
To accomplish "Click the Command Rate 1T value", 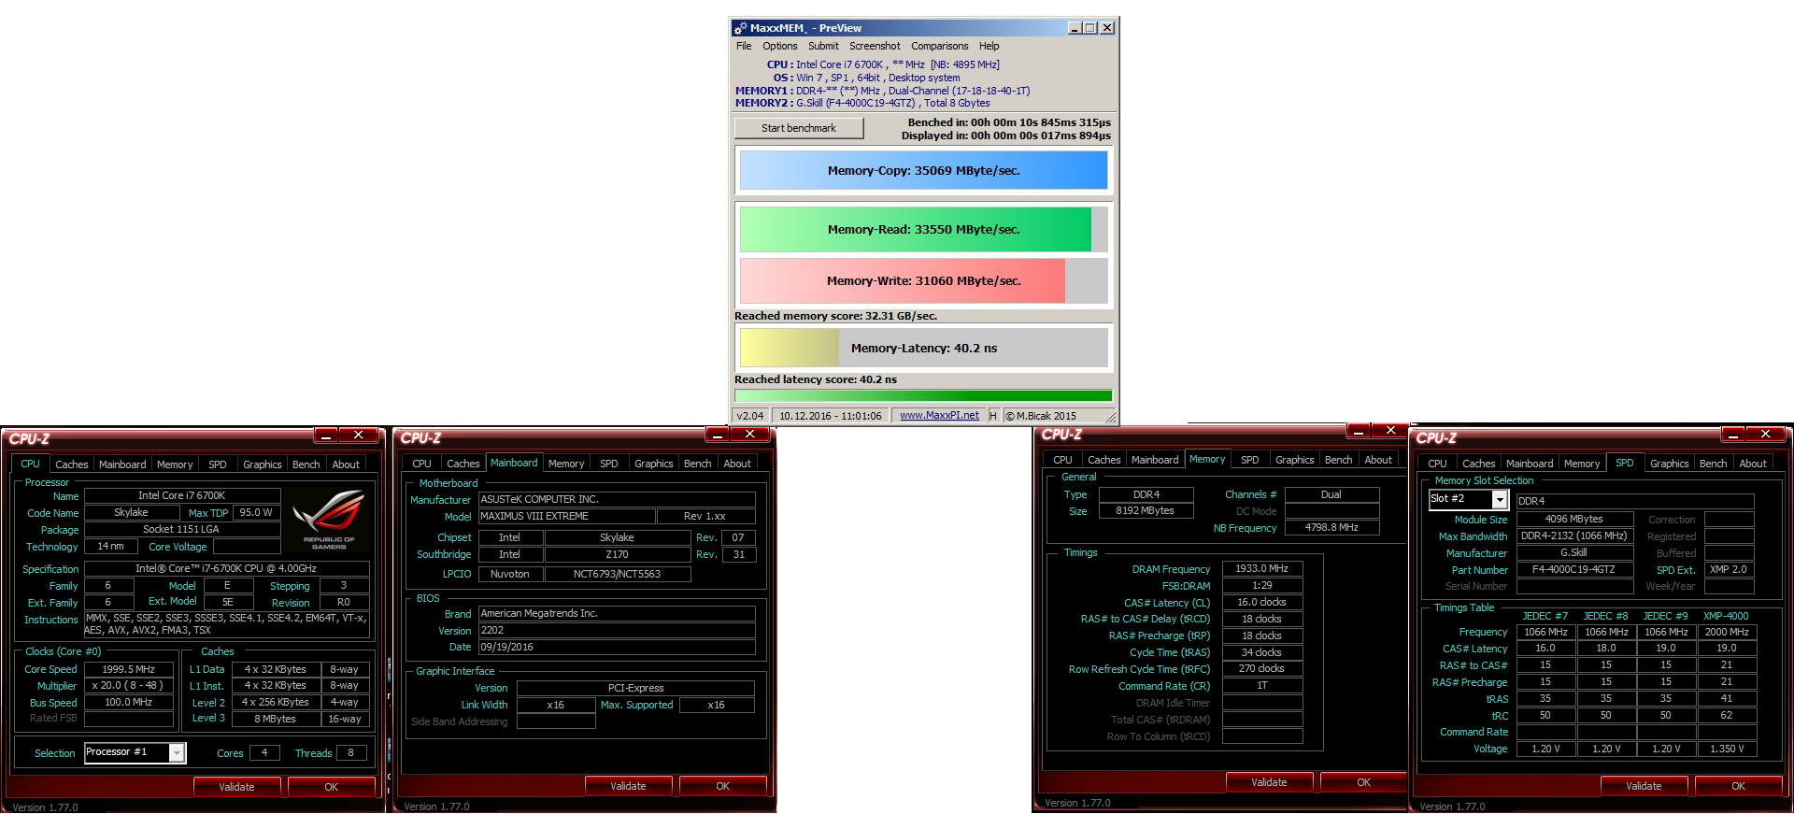I will [1262, 685].
